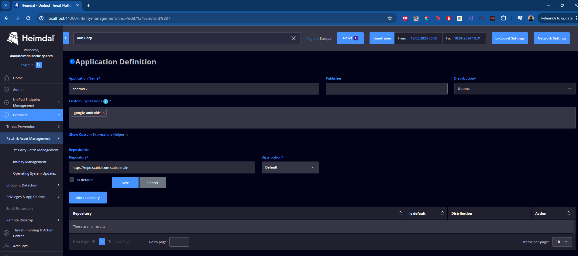
Task: Open the tab search dropdown arrow
Action: 5,5
